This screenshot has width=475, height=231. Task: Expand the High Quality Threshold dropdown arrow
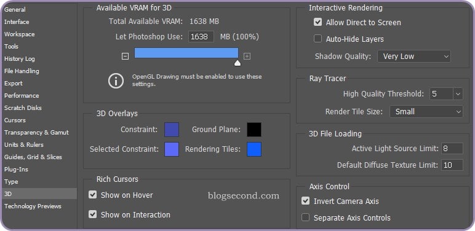point(458,94)
